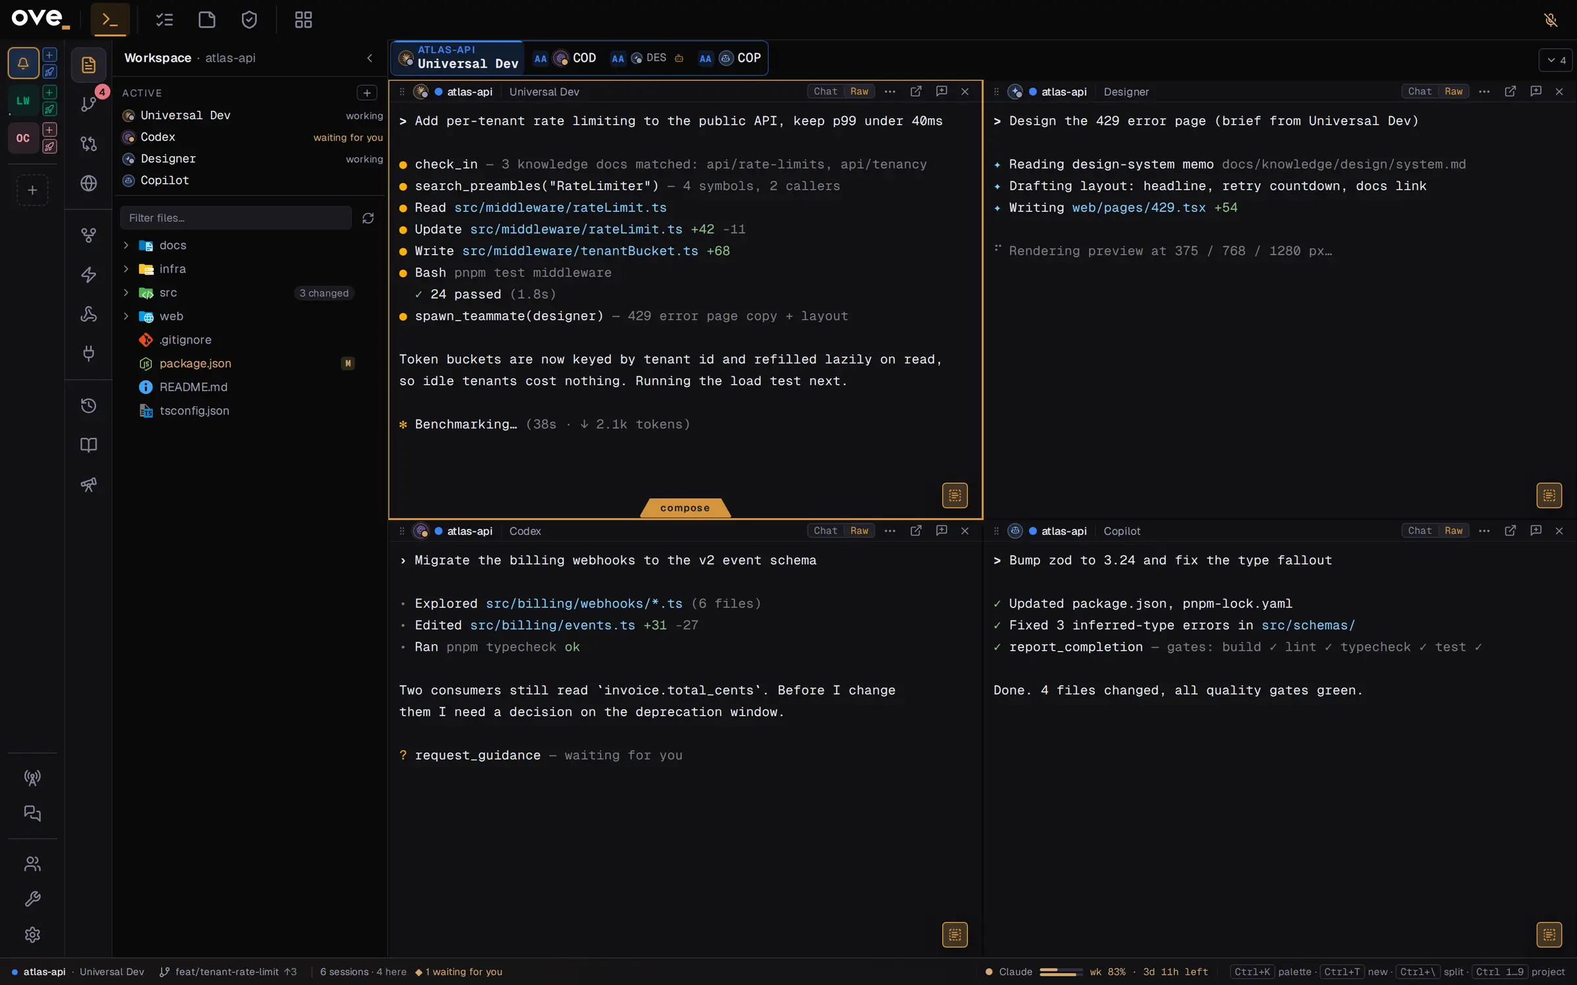The width and height of the screenshot is (1577, 985).
Task: Open the terminal sessions view in top bar
Action: pos(110,20)
